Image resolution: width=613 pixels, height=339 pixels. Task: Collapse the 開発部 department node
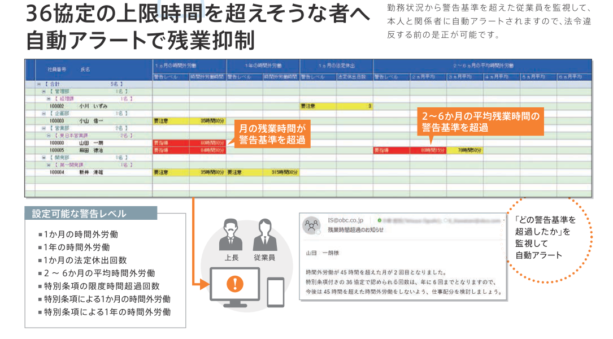pos(44,158)
